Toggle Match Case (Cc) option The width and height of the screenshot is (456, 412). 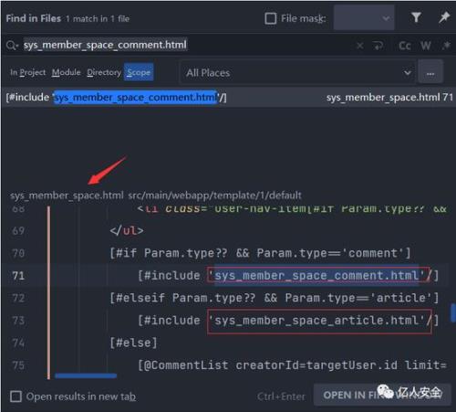click(x=405, y=46)
